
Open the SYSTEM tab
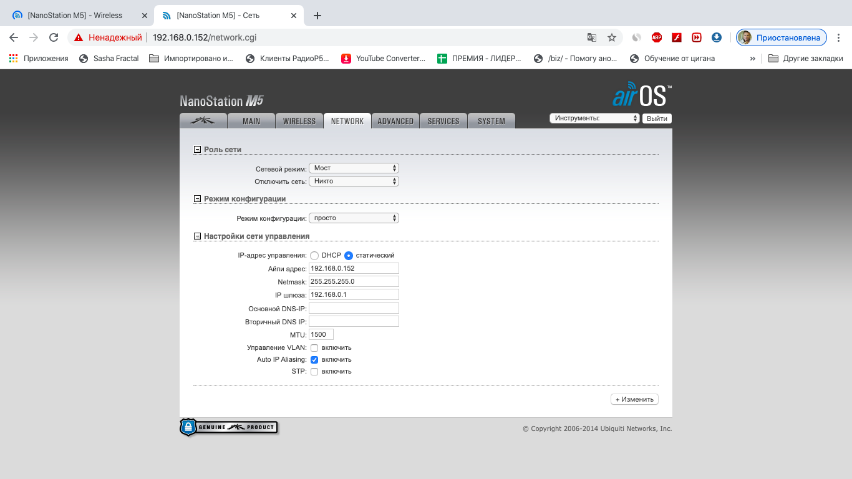[x=491, y=121]
